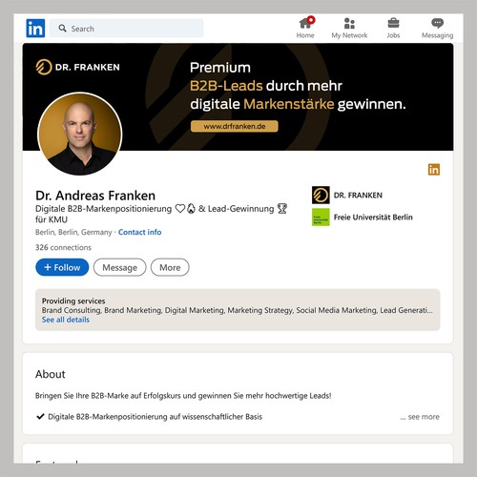Click the heart emoji in the headline
This screenshot has width=477, height=477.
180,209
